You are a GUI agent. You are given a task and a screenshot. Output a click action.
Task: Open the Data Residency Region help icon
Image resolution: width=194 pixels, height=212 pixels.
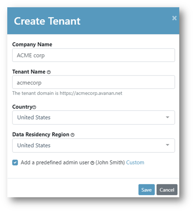72,135
